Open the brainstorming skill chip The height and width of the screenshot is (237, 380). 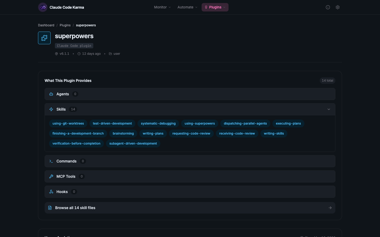tap(123, 134)
